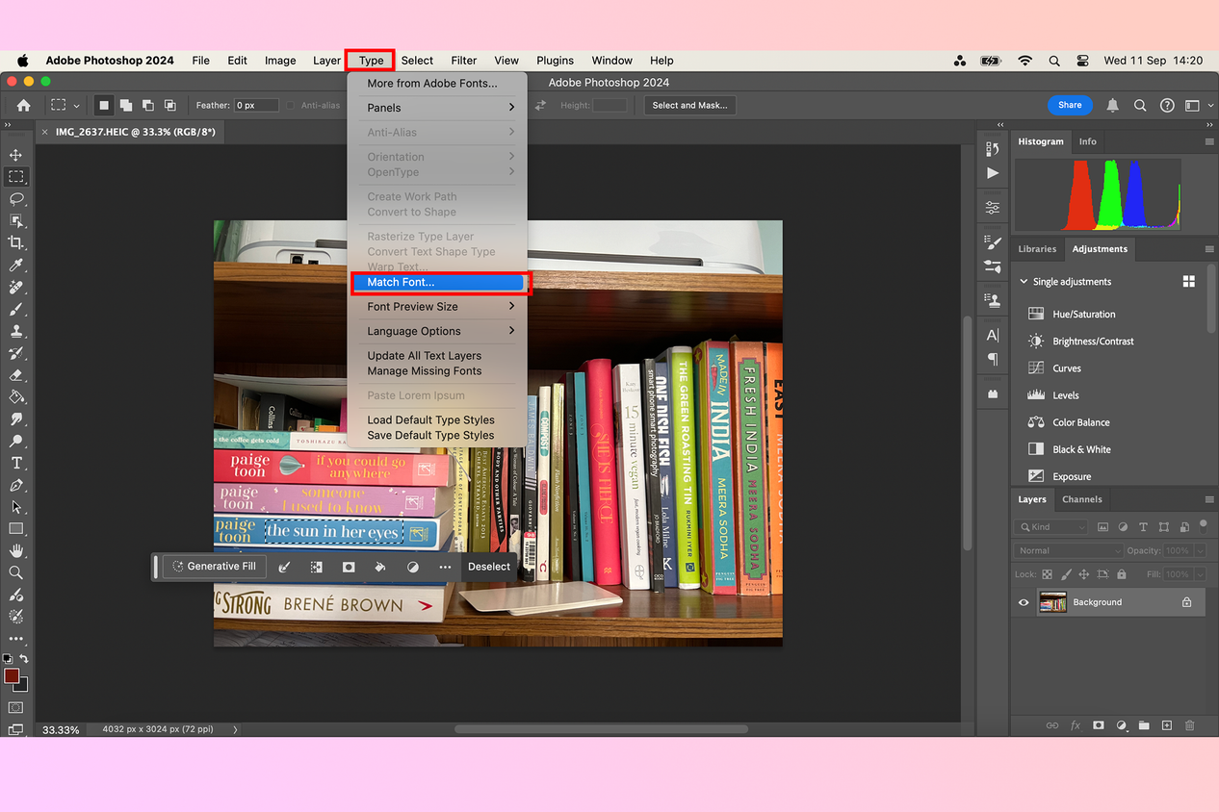Select the Object Selection tool
The height and width of the screenshot is (812, 1219).
pyautogui.click(x=15, y=221)
